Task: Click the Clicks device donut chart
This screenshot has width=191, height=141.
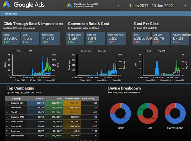Action: click(x=120, y=113)
